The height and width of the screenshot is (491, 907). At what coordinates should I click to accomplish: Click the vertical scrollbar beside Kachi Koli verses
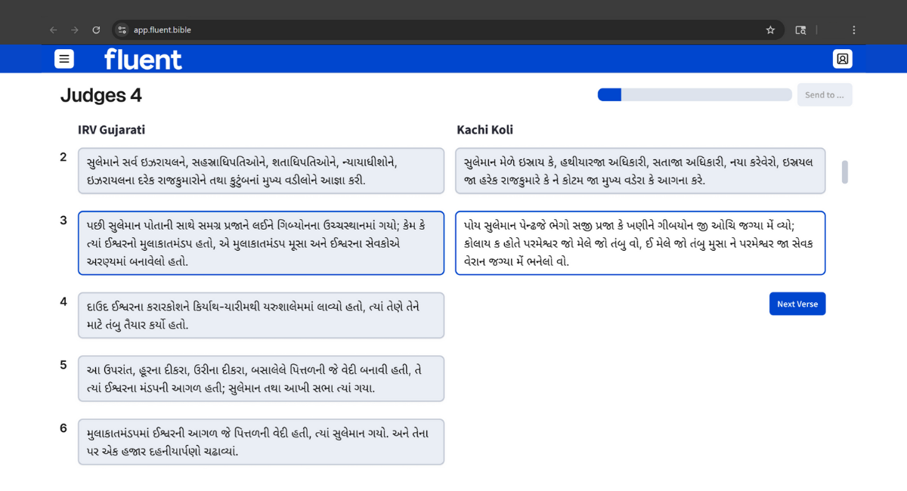point(844,172)
